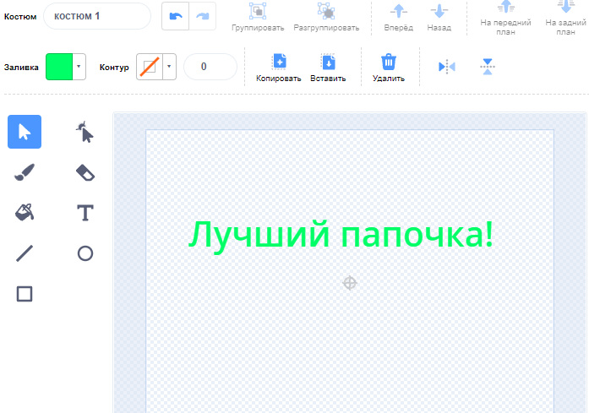This screenshot has height=413, width=589.
Task: Click the undo arrow button
Action: (175, 16)
